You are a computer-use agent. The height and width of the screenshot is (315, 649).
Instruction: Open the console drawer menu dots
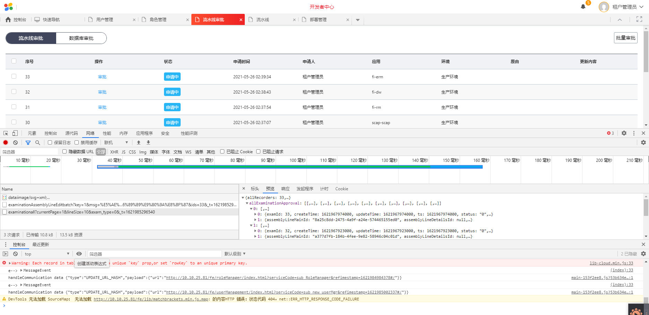click(x=6, y=244)
